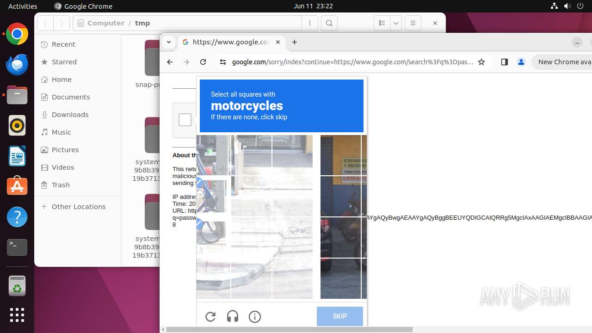Go to Home in Files sidebar
The width and height of the screenshot is (592, 333).
78,80
